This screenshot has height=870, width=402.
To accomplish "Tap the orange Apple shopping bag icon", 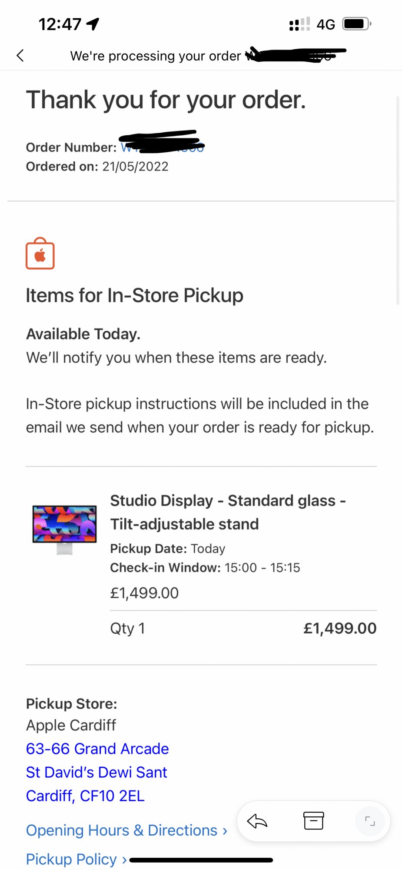I will [x=40, y=254].
